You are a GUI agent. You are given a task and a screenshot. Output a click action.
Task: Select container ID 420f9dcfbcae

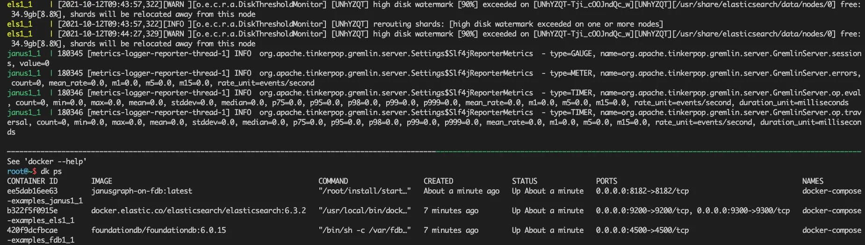pos(32,230)
